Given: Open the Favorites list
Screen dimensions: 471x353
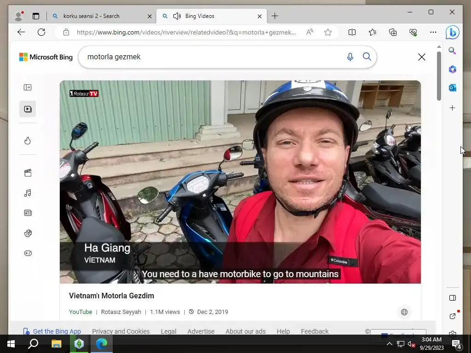Looking at the screenshot, I should pos(373,32).
